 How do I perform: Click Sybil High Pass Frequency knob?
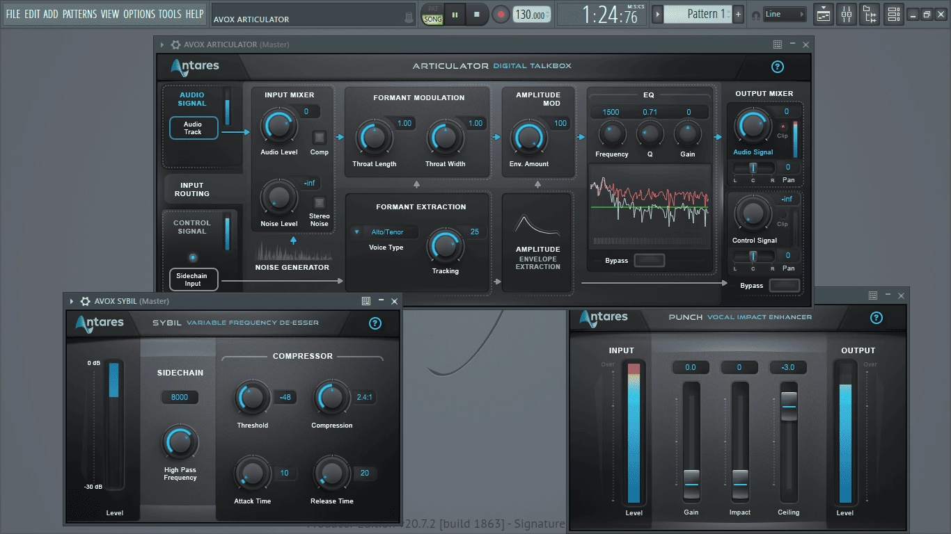pyautogui.click(x=180, y=442)
